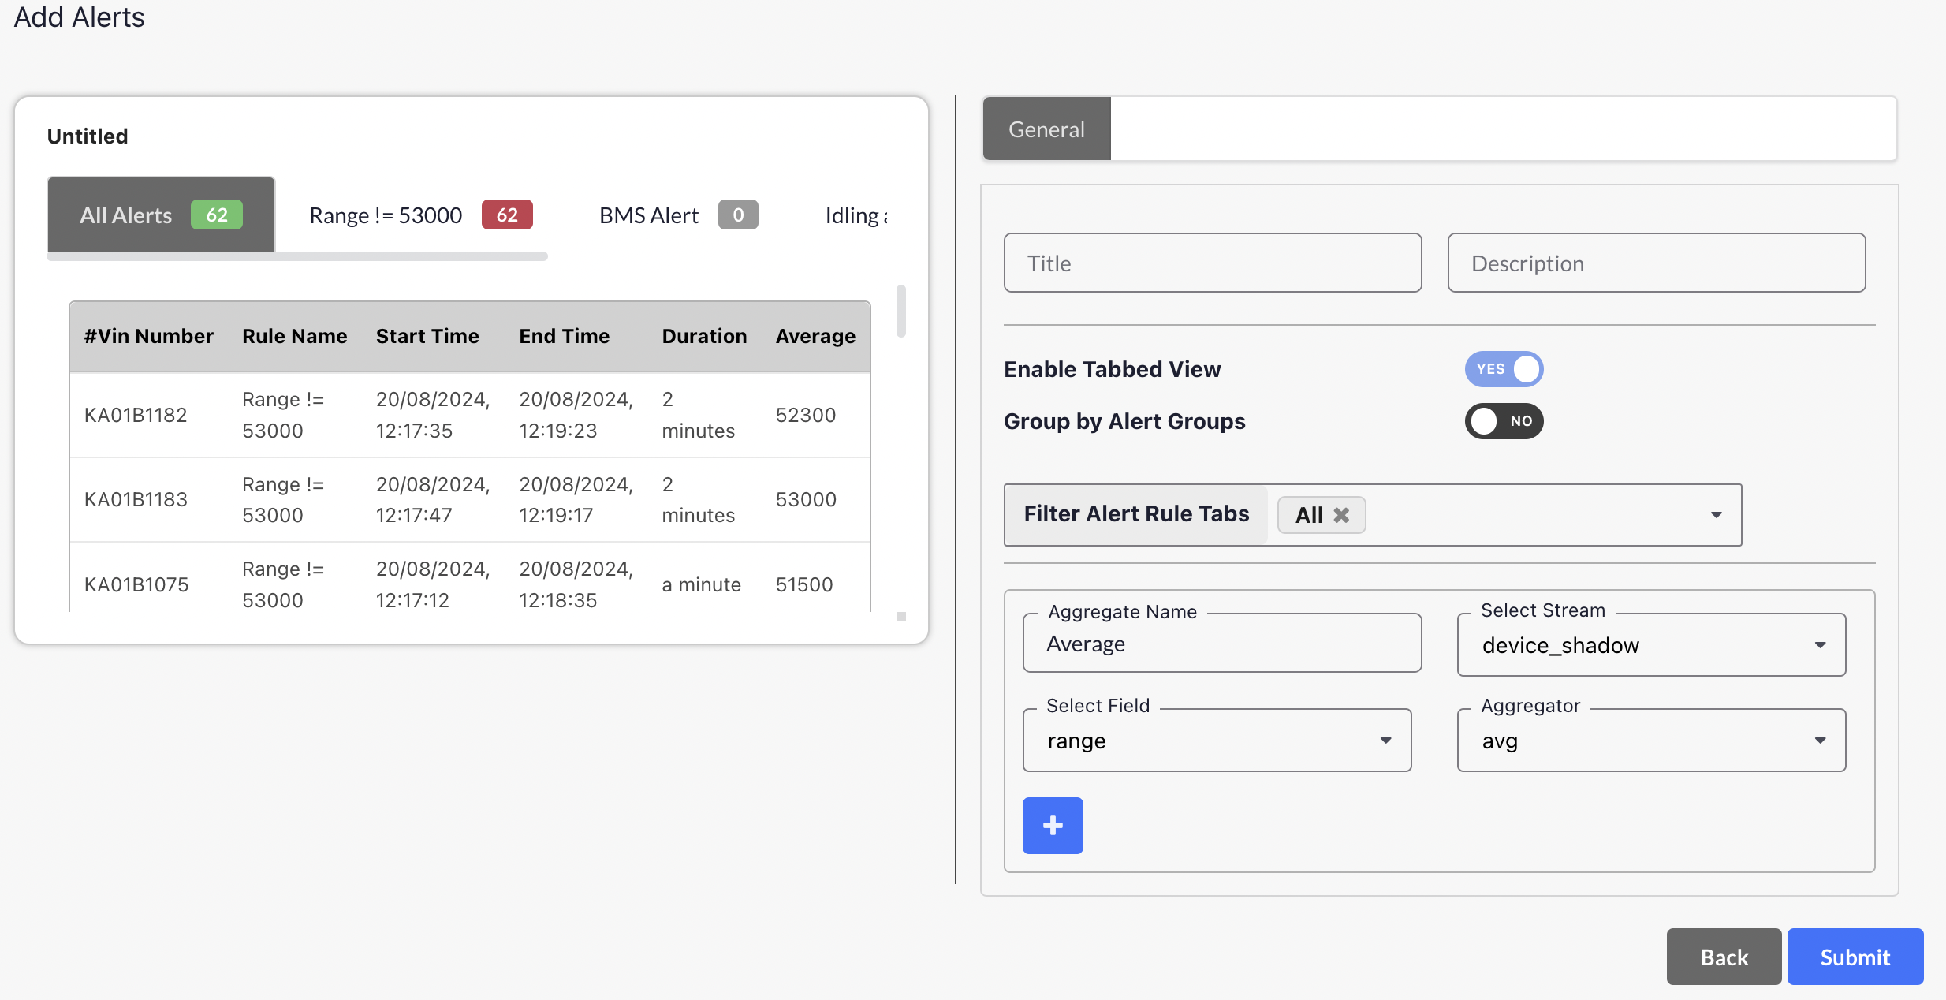1946x1000 pixels.
Task: Click the Description input field
Action: [1656, 263]
